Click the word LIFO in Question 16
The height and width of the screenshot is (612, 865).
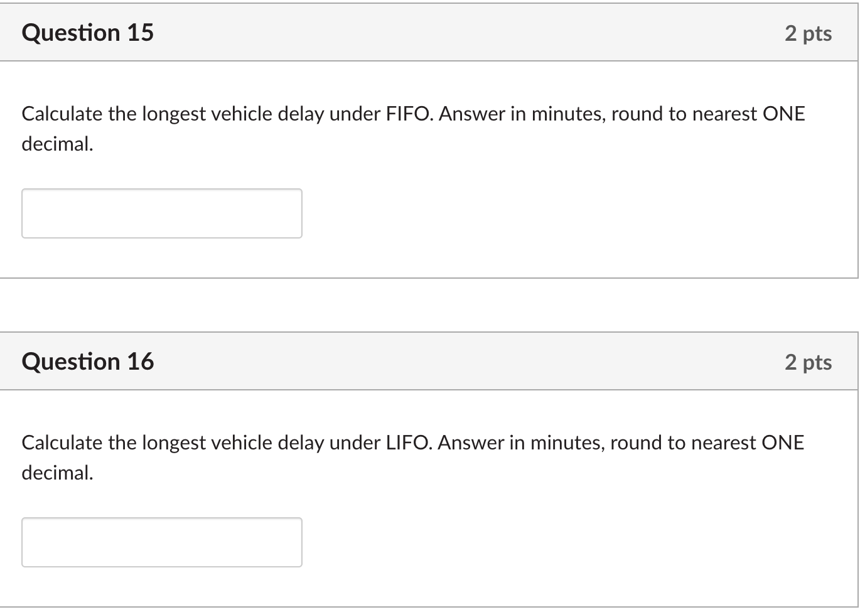tap(406, 442)
